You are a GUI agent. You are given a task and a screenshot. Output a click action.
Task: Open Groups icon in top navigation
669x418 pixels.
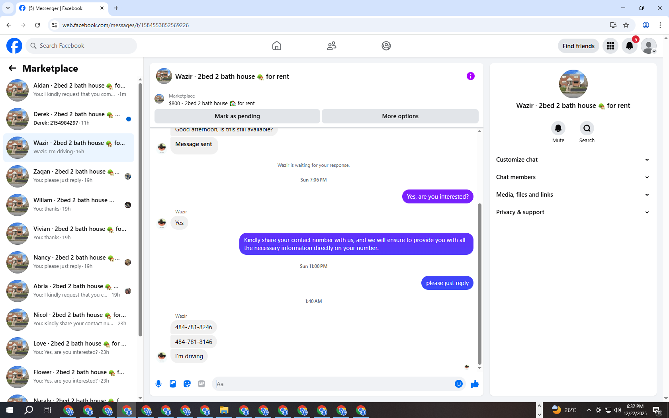(386, 46)
